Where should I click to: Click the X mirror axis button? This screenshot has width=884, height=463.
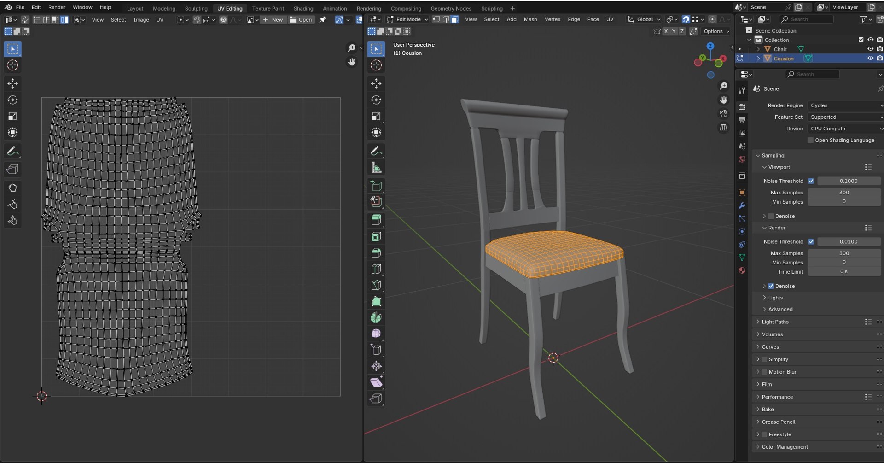[666, 31]
